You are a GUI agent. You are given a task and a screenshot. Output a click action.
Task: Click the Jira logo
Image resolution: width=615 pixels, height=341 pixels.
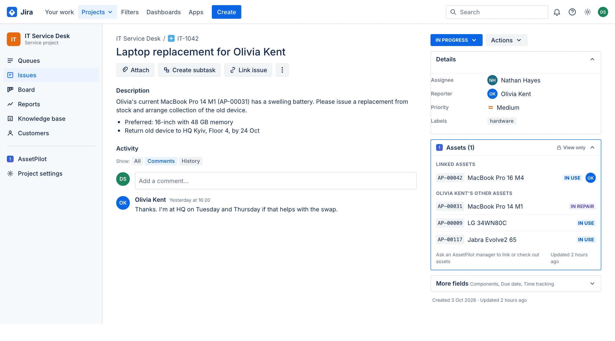tap(20, 12)
